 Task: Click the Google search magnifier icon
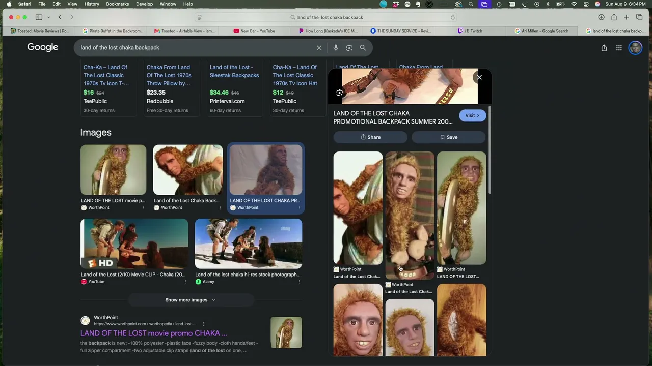pyautogui.click(x=363, y=48)
